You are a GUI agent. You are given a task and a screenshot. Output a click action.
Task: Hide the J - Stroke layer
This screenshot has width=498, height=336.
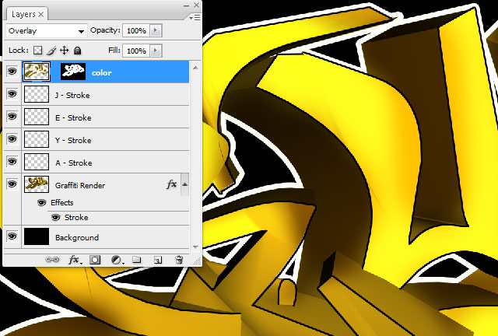pos(12,93)
